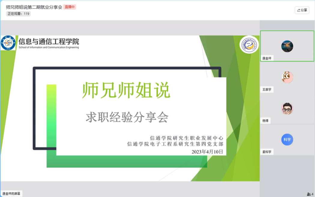Click the red 直播中 live badge
The width and height of the screenshot is (315, 197).
click(x=70, y=7)
